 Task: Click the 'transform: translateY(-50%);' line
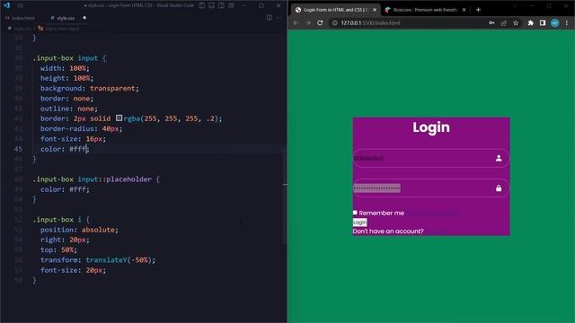pyautogui.click(x=98, y=259)
